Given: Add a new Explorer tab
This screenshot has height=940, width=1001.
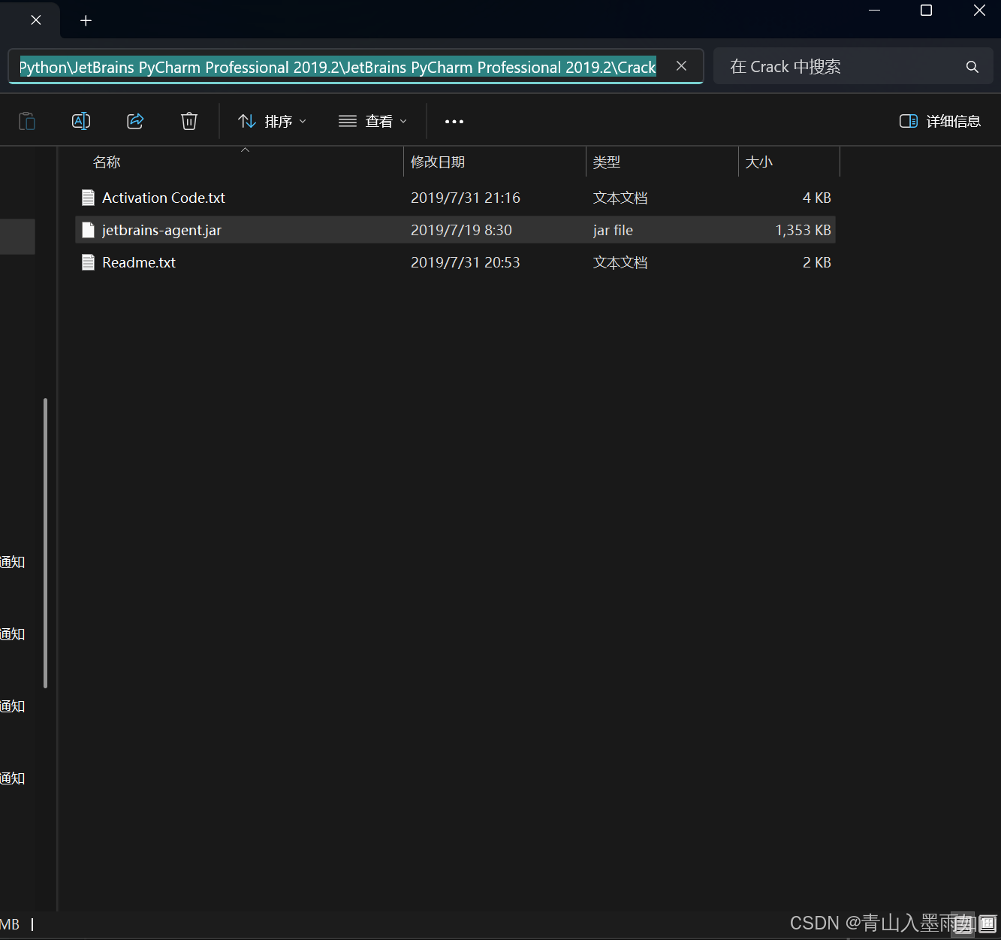Looking at the screenshot, I should [86, 20].
